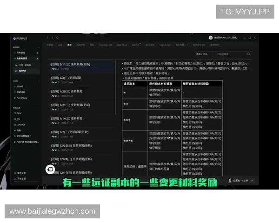Open the Style Shop tab
Image resolution: width=279 pixels, height=223 pixels.
pyautogui.click(x=122, y=45)
